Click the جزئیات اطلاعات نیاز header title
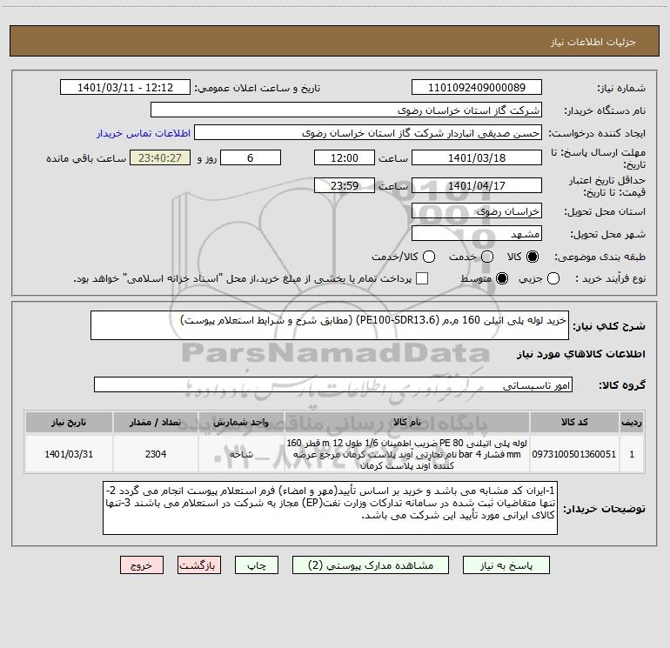670x648 pixels. (593, 42)
